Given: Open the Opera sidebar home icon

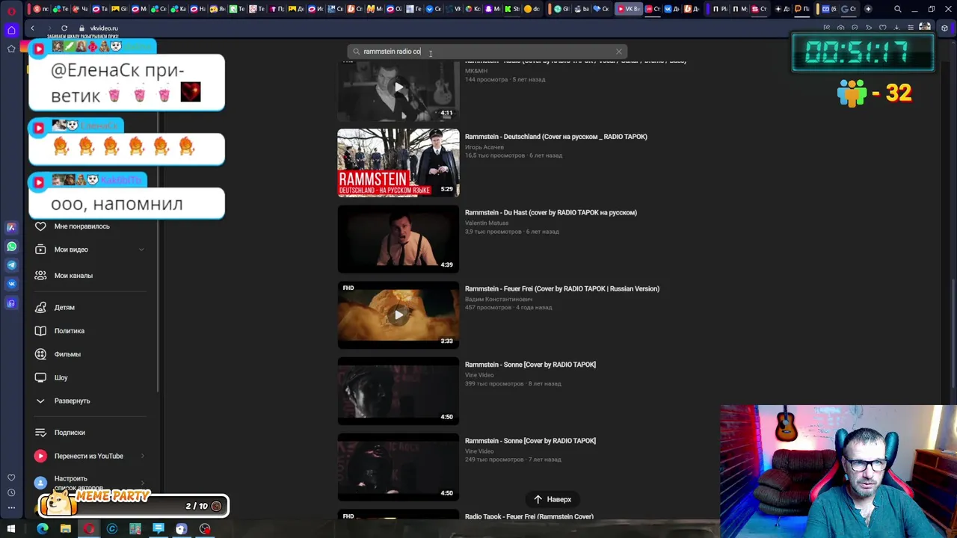Looking at the screenshot, I should 11,30.
